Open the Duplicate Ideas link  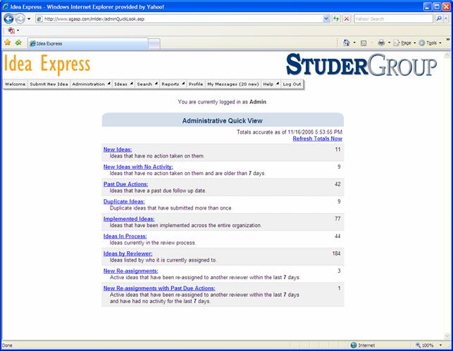tap(124, 202)
